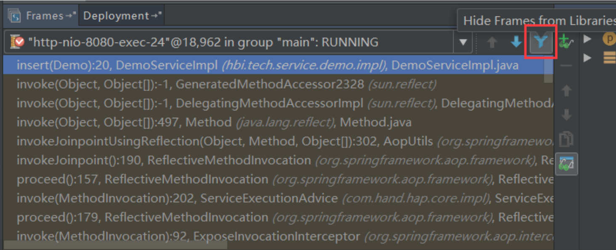Click the grey previous frame up arrow beside filter

[492, 42]
